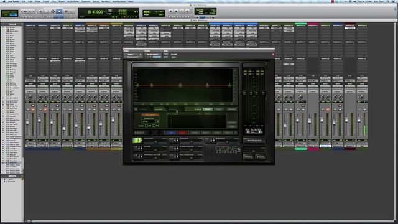Click the Meter Bridge button in Ozone
The image size is (398, 224).
coord(254,141)
